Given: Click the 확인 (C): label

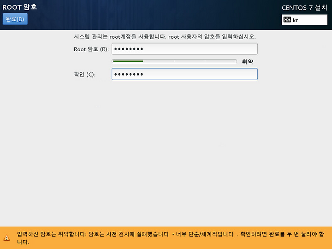Looking at the screenshot, I should point(85,75).
